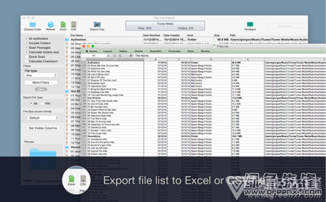Switch to the Layout tab in Excel
The height and width of the screenshot is (202, 326).
108,51
